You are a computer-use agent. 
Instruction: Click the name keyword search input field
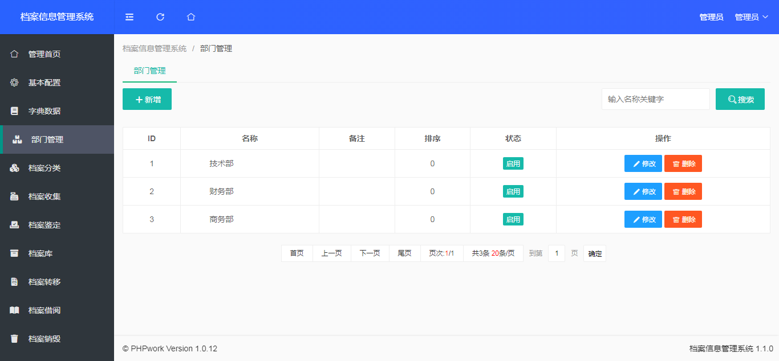pyautogui.click(x=655, y=99)
